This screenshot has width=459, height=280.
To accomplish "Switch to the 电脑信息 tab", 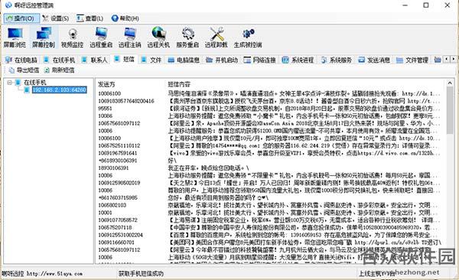I will pos(184,60).
